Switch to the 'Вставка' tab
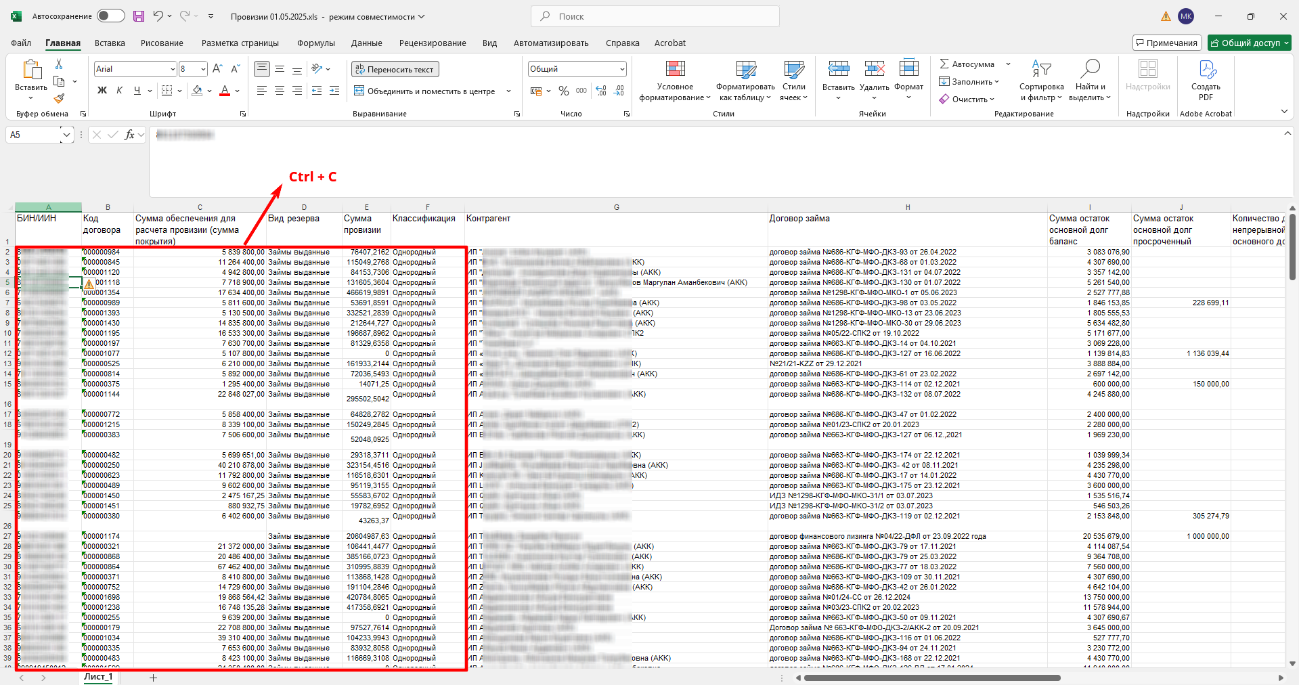Image resolution: width=1299 pixels, height=685 pixels. pyautogui.click(x=110, y=43)
